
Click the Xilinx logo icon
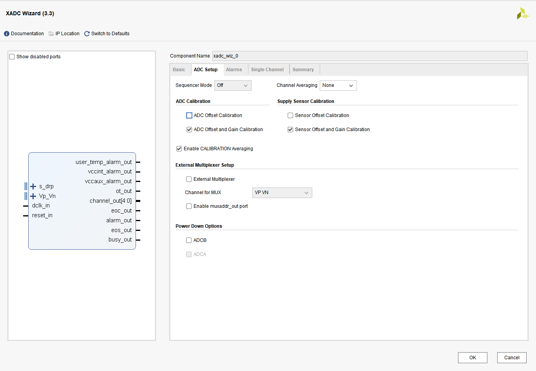[523, 13]
